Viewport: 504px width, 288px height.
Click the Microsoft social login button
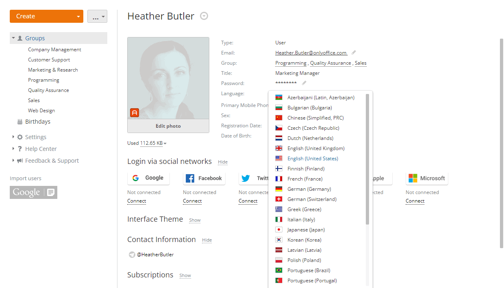point(427,178)
